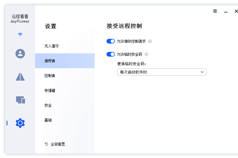The image size is (238, 158).
Task: Switch to the 控制者 settings tab
Action: (x=50, y=76)
